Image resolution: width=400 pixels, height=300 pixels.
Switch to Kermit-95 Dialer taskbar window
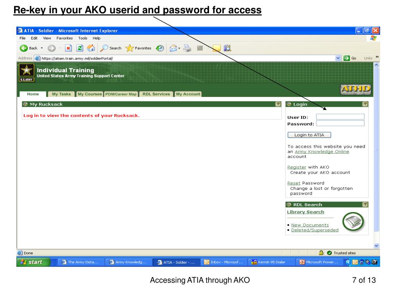pyautogui.click(x=272, y=262)
